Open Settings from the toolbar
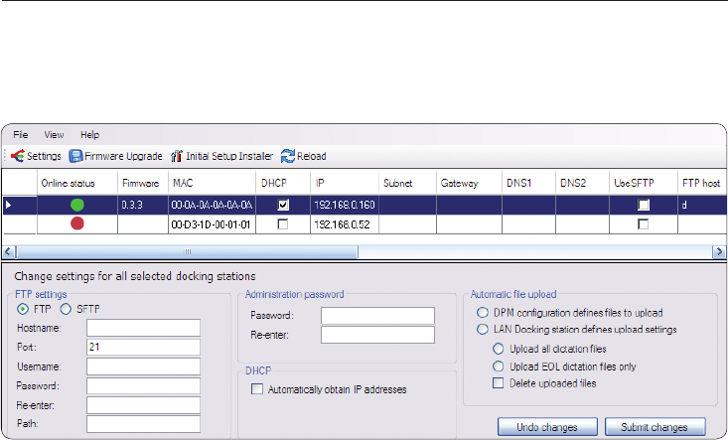Viewport: 728px width, 440px height. [37, 156]
